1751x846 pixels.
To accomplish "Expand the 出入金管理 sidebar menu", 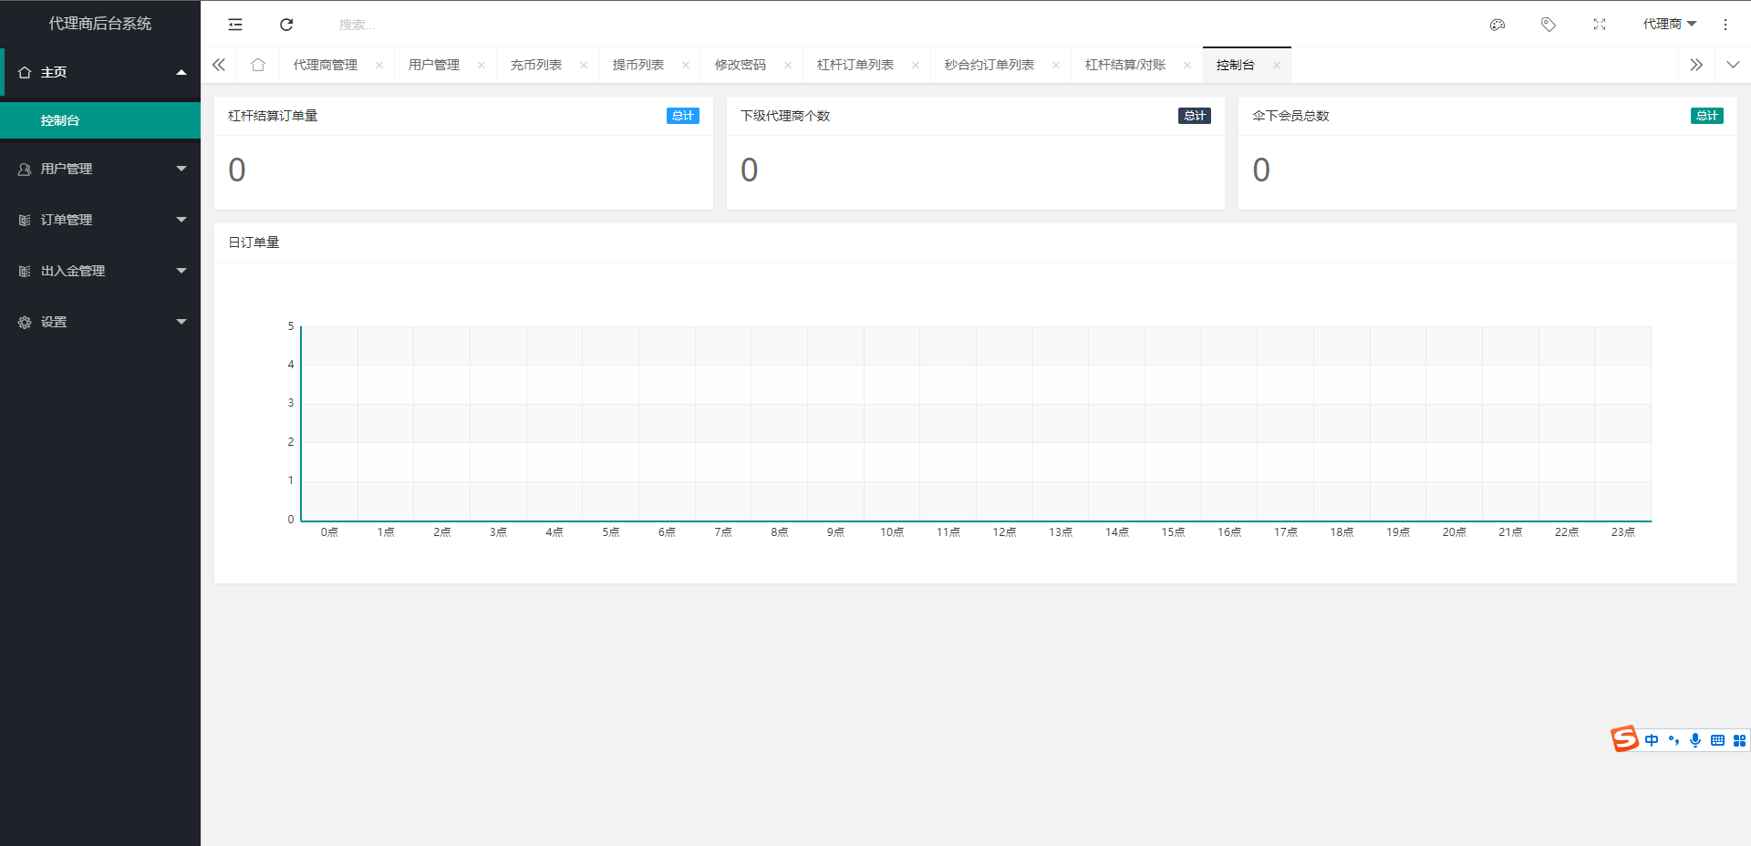I will (100, 271).
